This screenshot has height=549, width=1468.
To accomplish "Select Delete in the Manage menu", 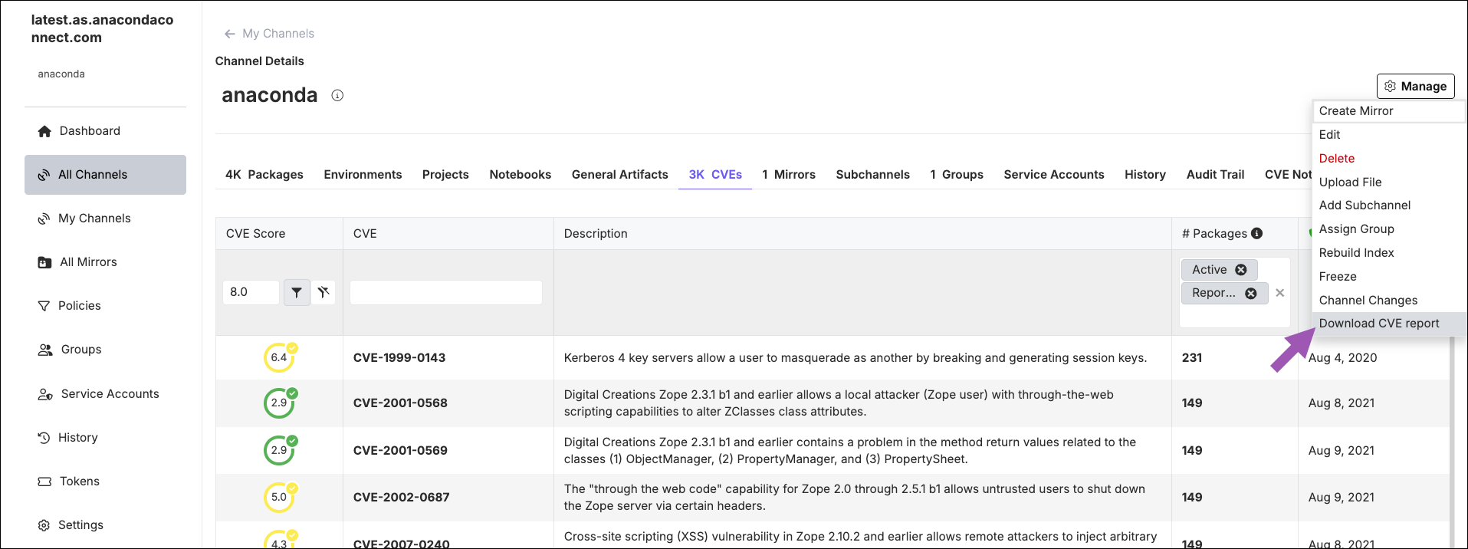I will 1336,159.
